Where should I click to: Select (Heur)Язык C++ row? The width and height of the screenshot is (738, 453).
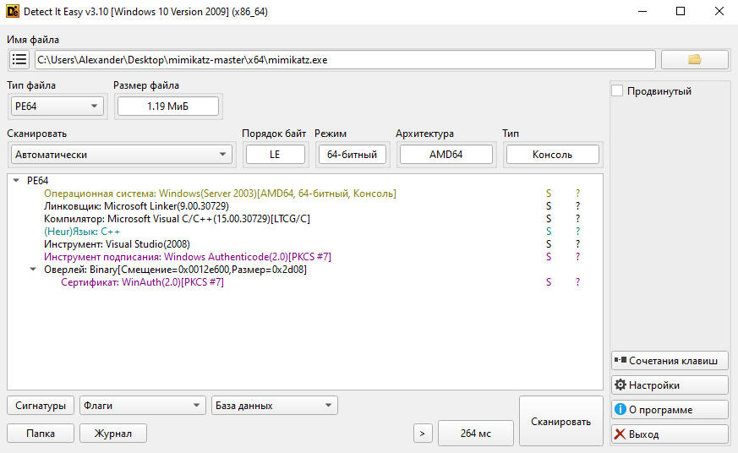click(x=82, y=232)
